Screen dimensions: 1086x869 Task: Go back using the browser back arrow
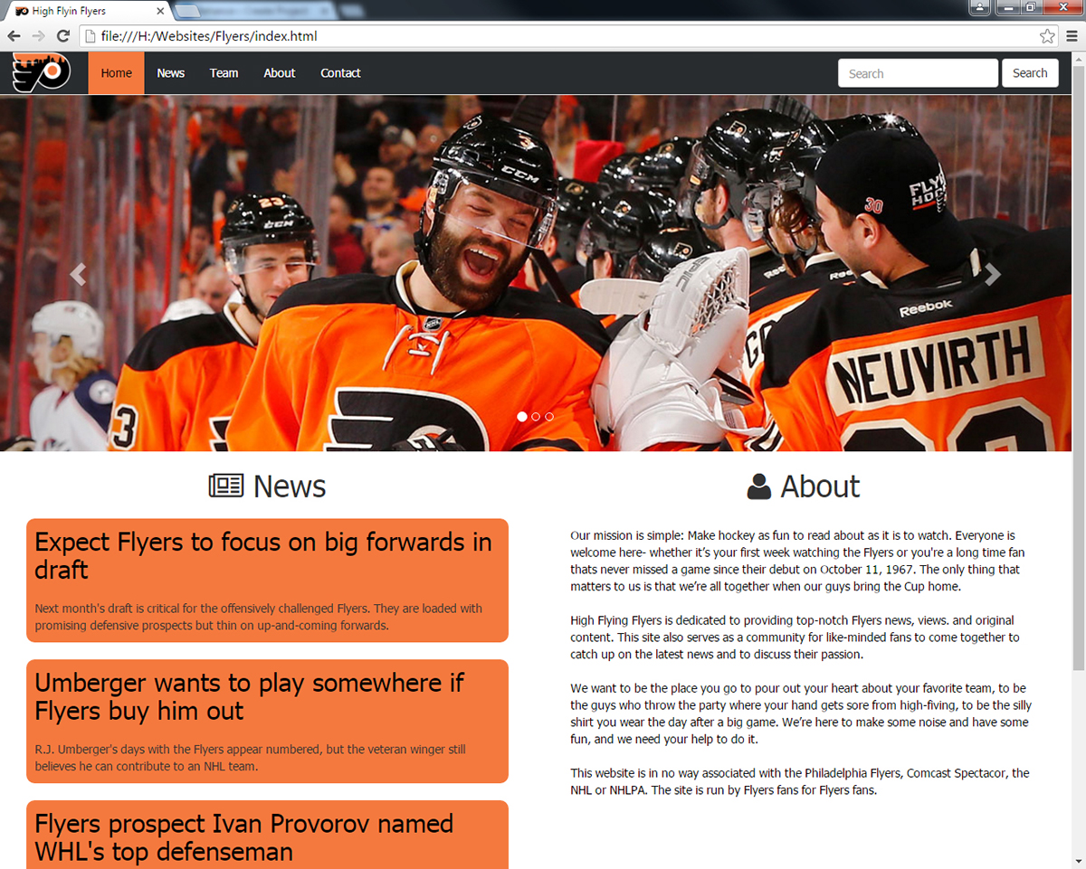pos(14,36)
